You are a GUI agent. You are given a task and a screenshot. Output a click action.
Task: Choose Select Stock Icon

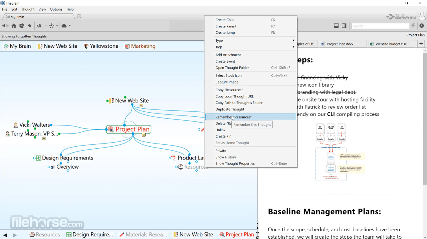click(251, 76)
